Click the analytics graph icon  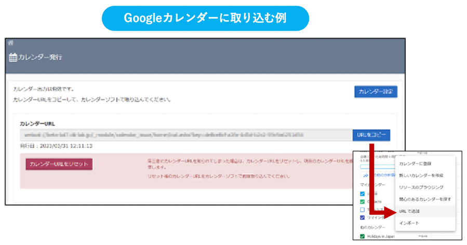(366, 175)
